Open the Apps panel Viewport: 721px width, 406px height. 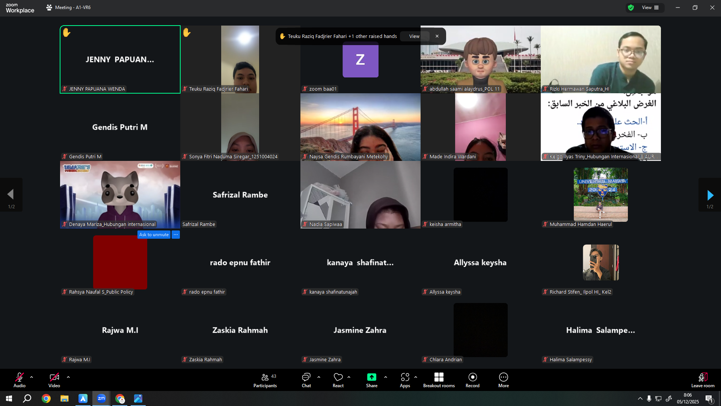[405, 380]
